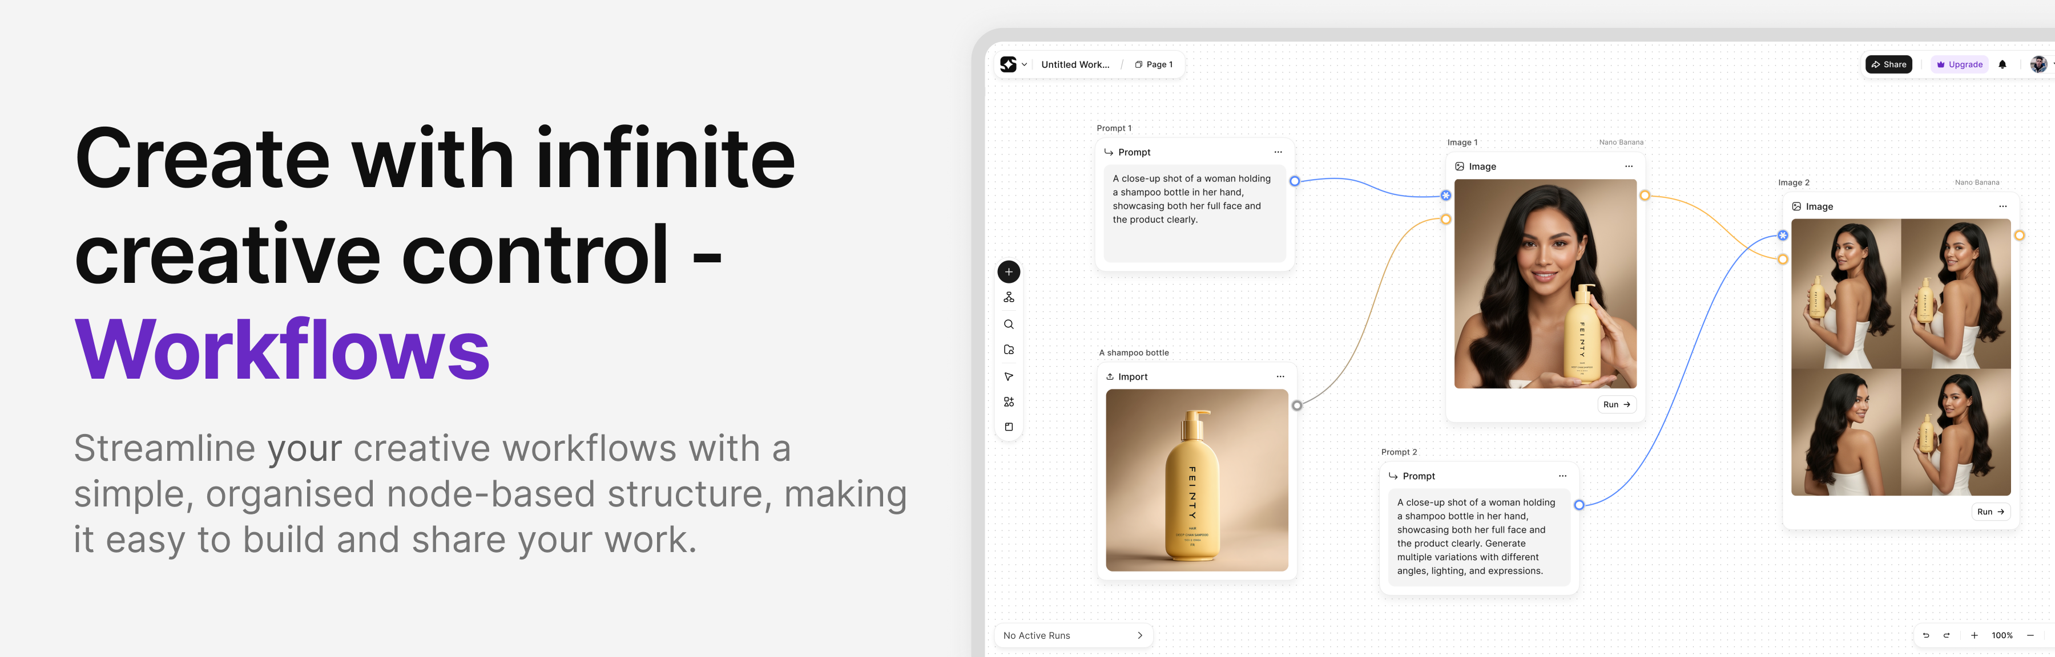Open the app logo dropdown chevron

(x=1024, y=64)
